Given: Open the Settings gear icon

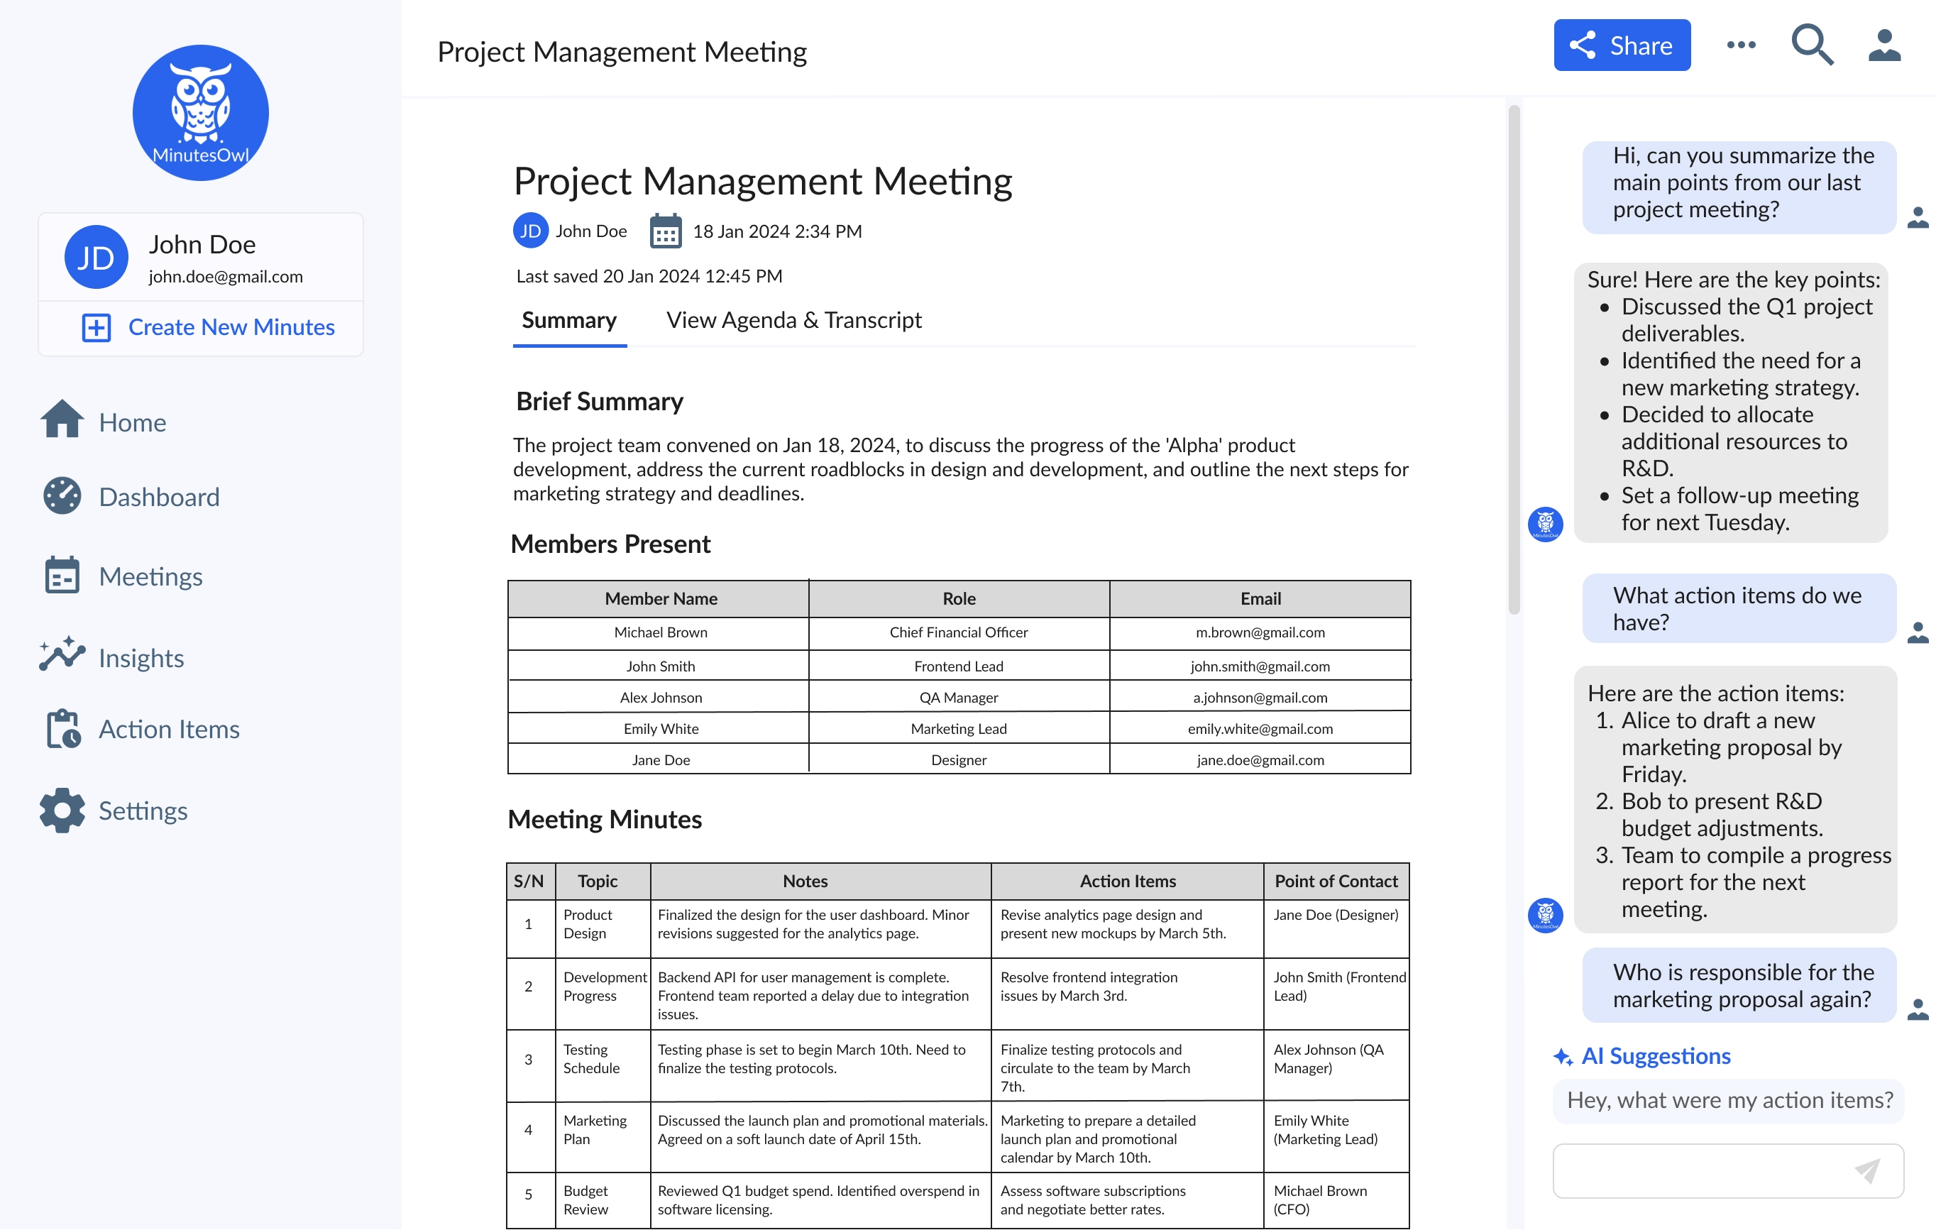Looking at the screenshot, I should click(x=62, y=810).
